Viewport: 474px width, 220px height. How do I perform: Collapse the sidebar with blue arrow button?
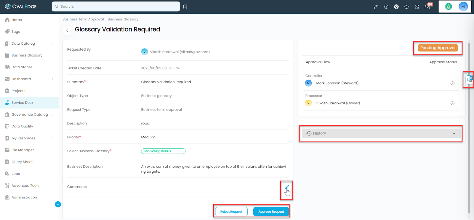pos(58,204)
